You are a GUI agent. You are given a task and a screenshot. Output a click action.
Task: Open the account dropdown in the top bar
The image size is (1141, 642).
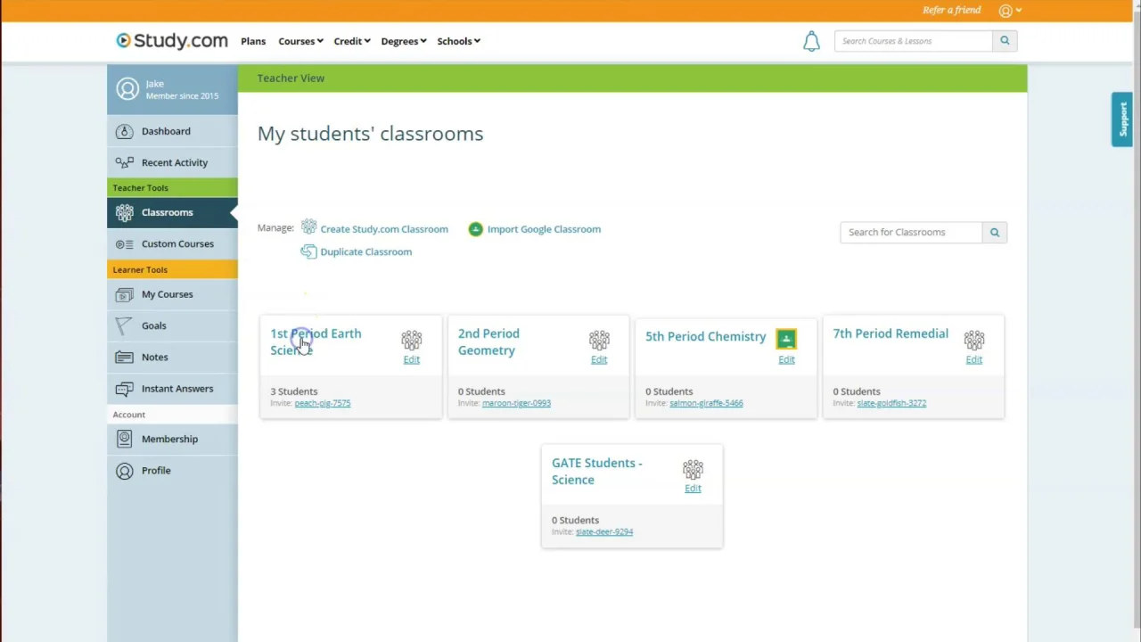1010,11
